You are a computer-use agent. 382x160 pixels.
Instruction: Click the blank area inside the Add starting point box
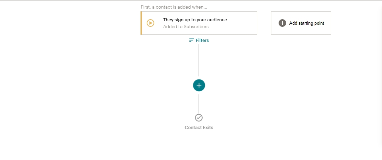(x=301, y=30)
